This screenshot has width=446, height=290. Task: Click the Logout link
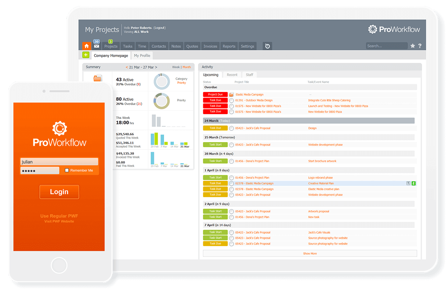[159, 28]
